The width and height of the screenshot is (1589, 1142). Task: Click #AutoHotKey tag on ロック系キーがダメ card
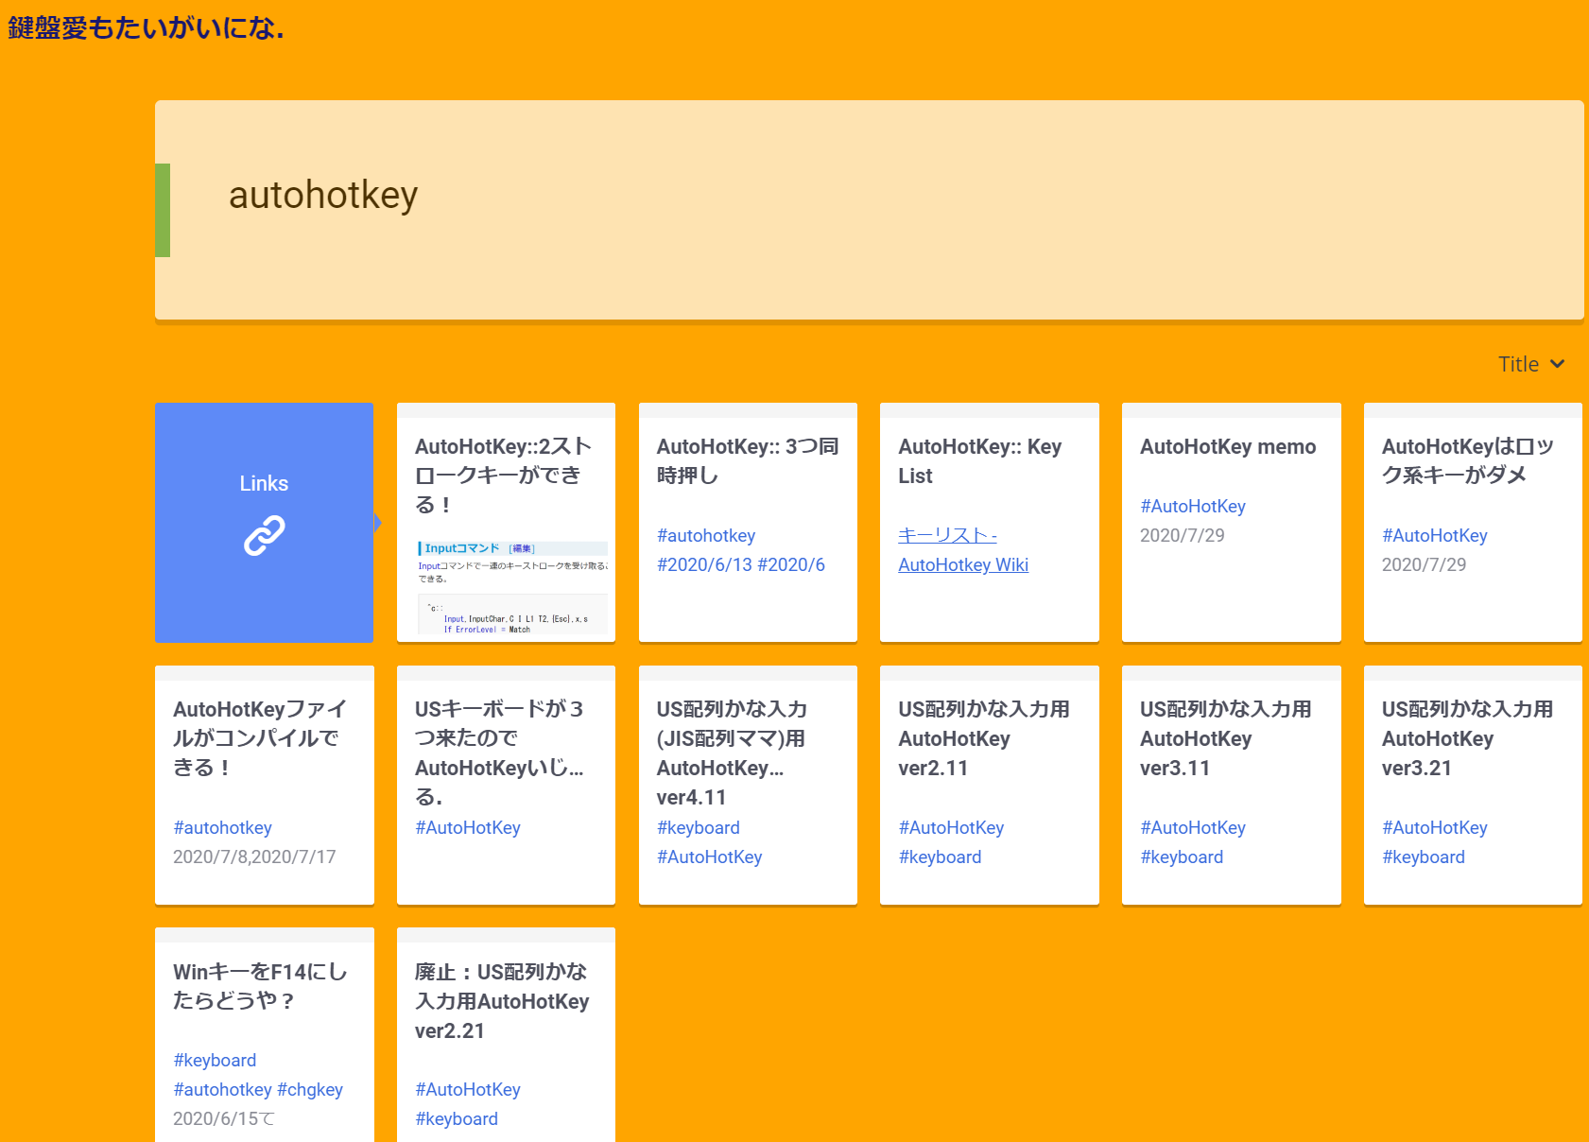pyautogui.click(x=1435, y=536)
